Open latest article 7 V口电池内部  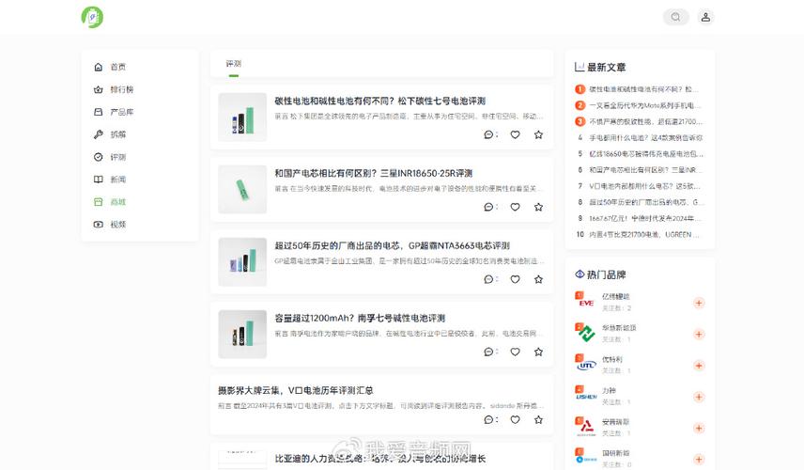click(x=644, y=186)
